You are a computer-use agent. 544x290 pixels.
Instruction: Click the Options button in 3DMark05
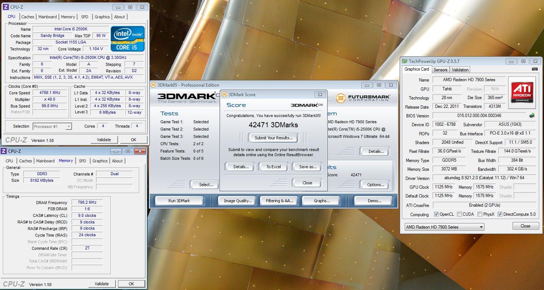(x=376, y=185)
